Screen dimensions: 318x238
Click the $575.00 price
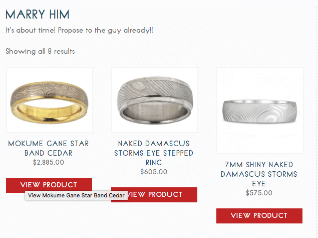click(x=259, y=193)
